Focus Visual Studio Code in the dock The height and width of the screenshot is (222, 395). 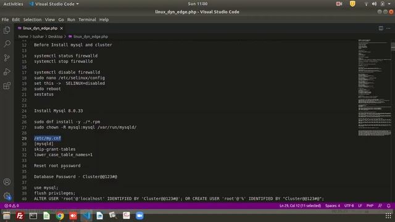click(x=86, y=216)
